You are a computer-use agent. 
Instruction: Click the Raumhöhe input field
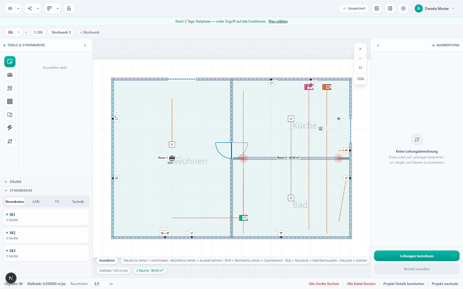point(99,284)
